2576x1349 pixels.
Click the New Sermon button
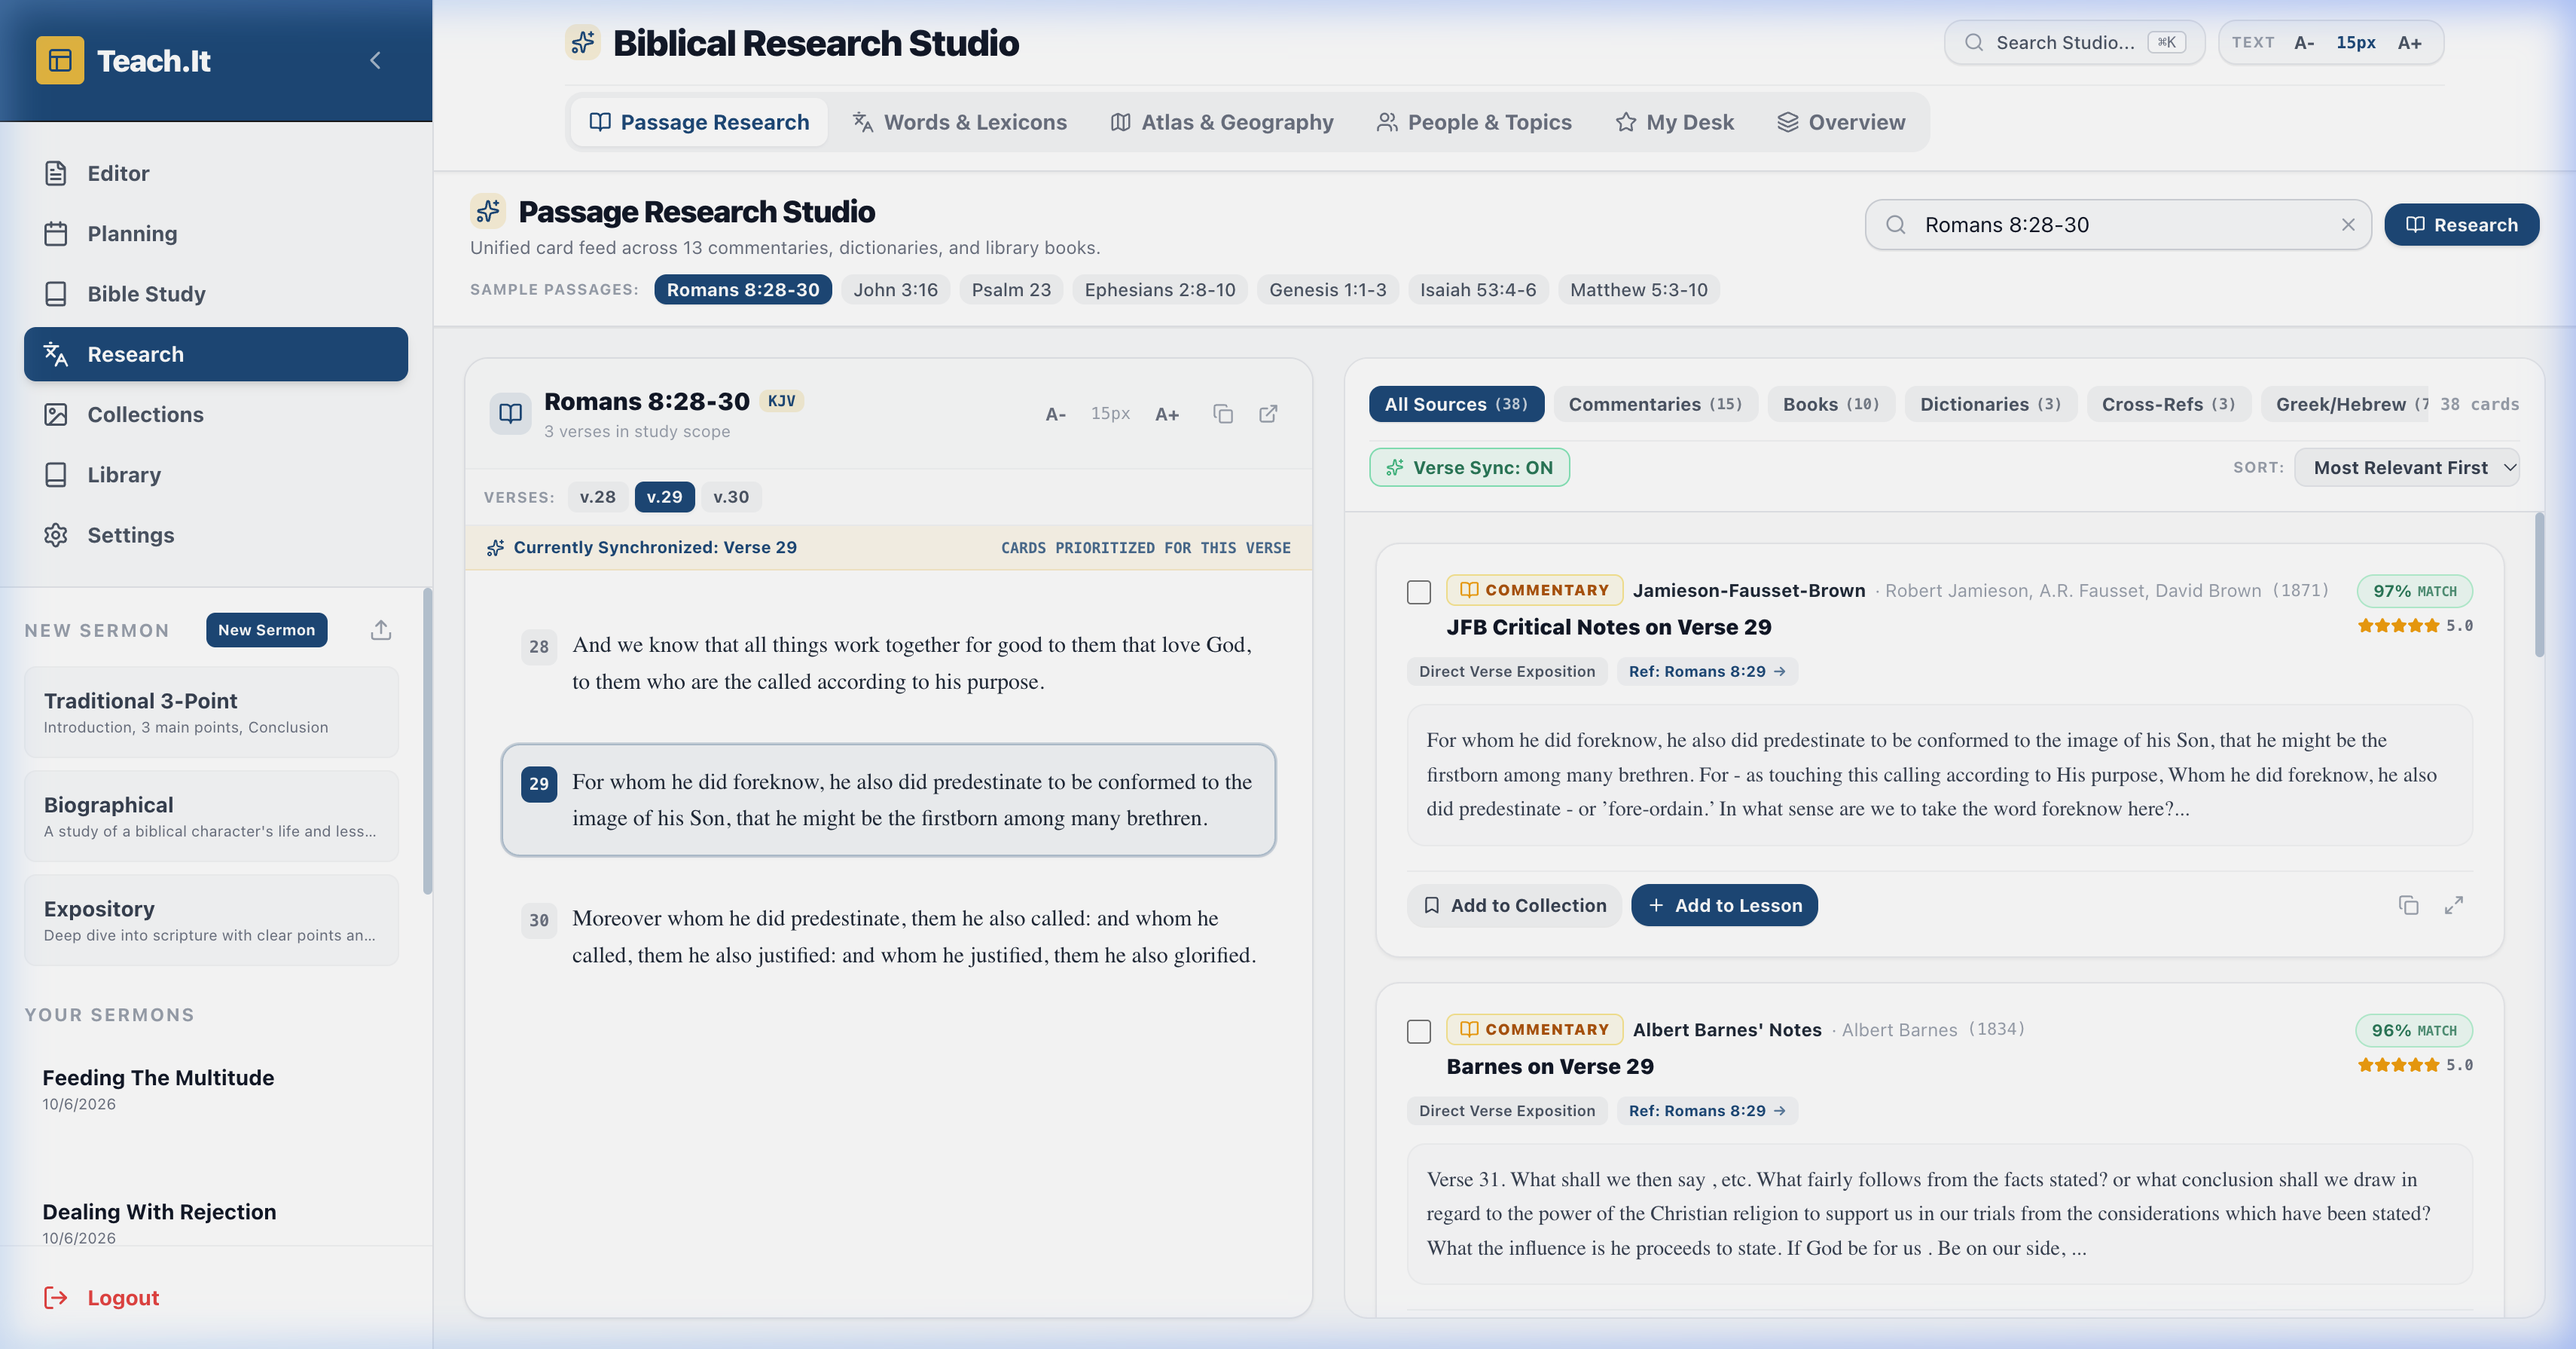[266, 629]
